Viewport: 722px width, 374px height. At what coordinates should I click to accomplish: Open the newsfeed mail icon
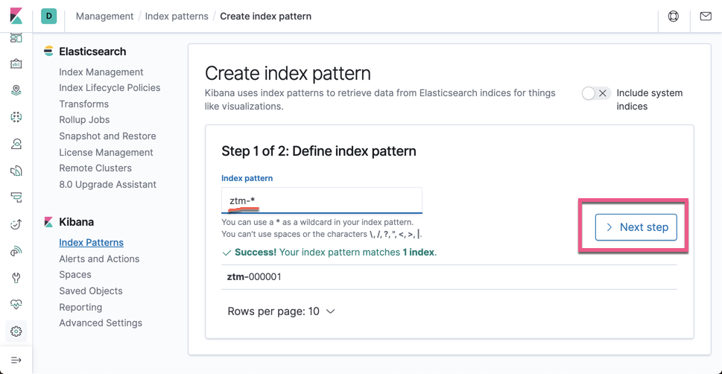click(706, 16)
